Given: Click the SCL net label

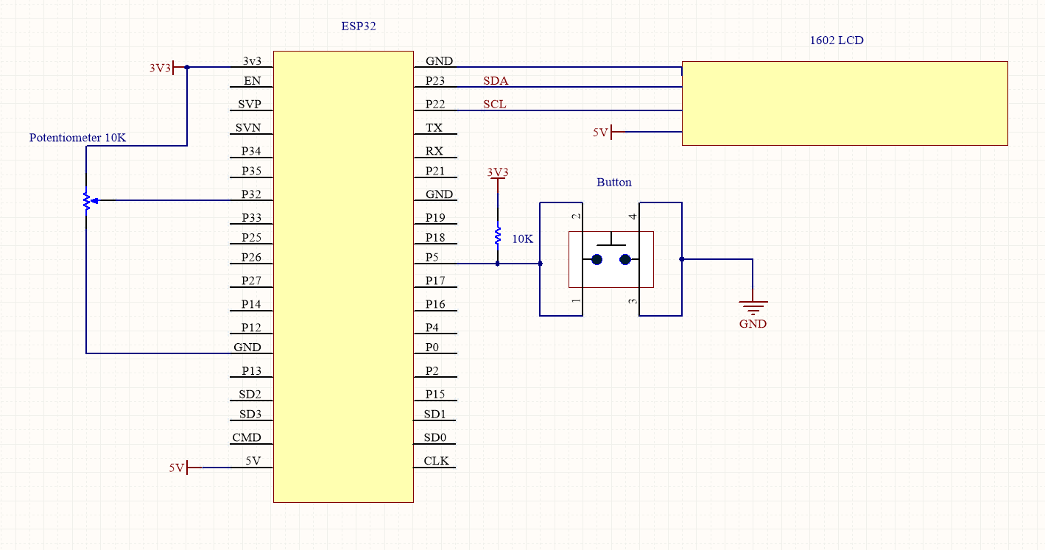Looking at the screenshot, I should point(495,105).
